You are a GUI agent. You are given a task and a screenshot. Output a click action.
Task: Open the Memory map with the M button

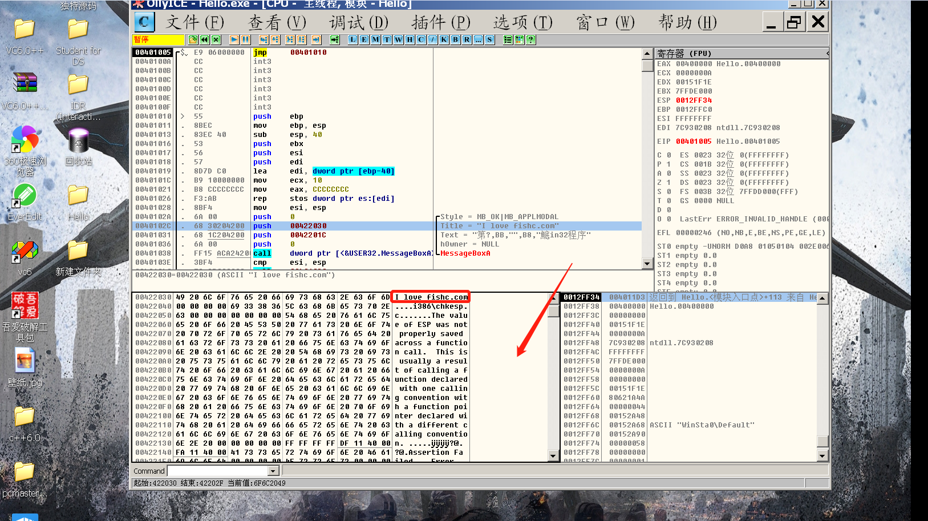pos(376,39)
